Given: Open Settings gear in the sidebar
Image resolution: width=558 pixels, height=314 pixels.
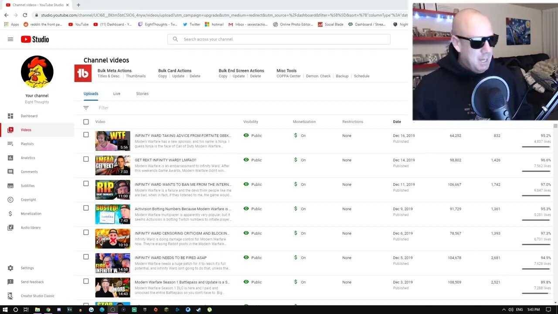Looking at the screenshot, I should coord(10,268).
